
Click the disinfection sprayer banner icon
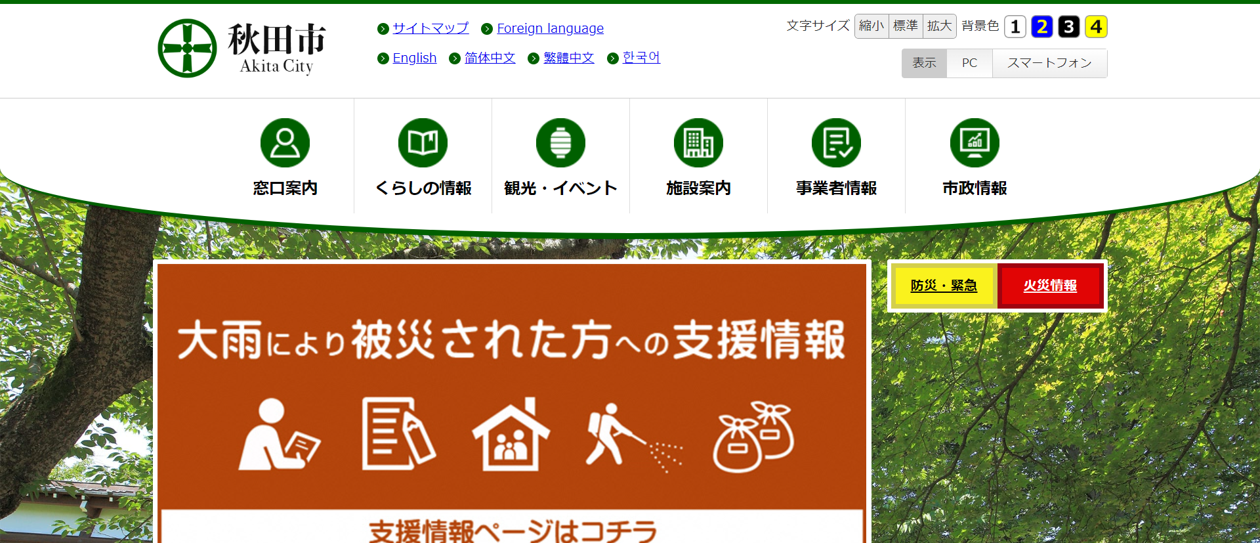pyautogui.click(x=634, y=437)
